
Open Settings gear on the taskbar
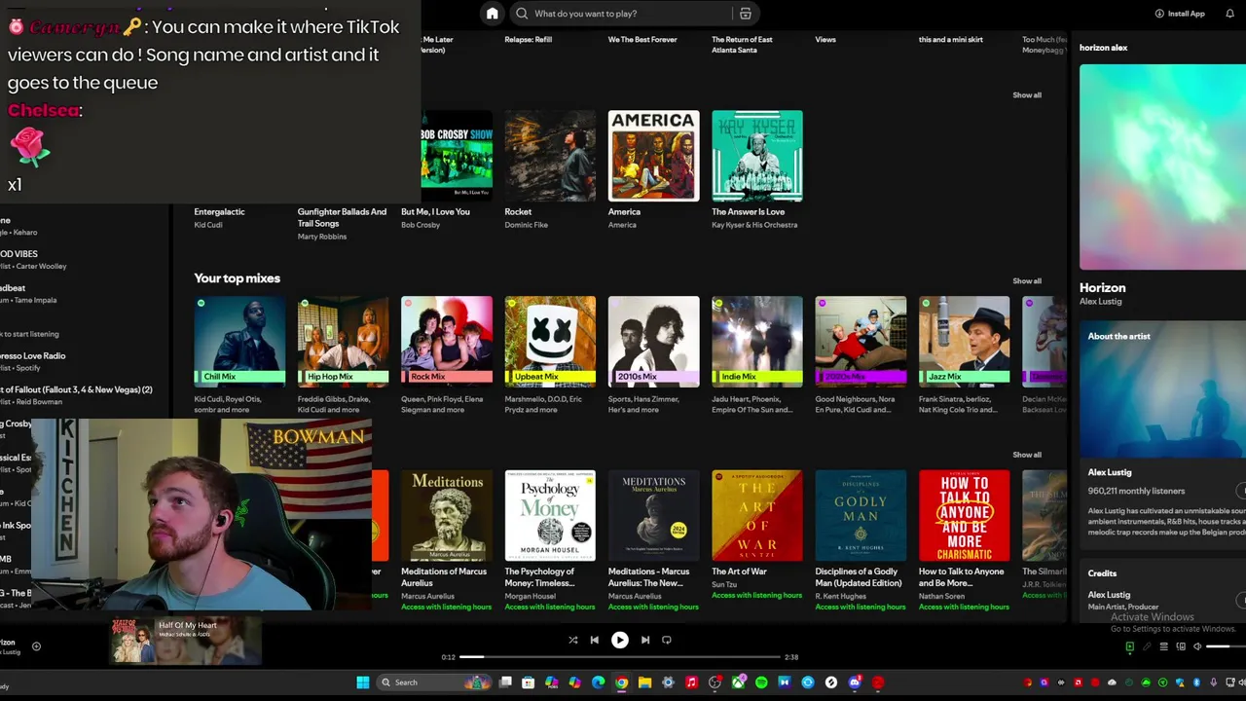668,683
